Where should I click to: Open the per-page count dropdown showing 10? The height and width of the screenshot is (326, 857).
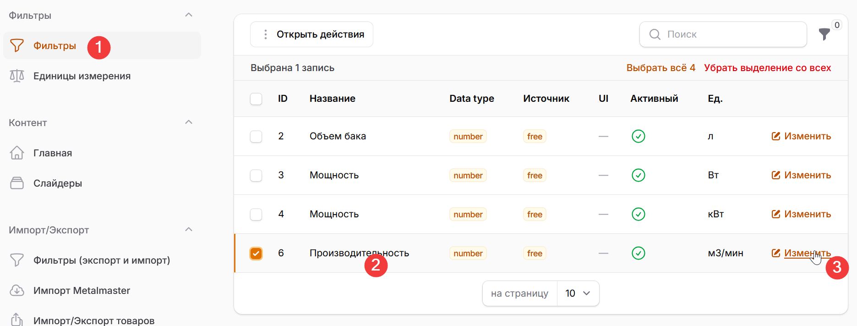pyautogui.click(x=578, y=293)
